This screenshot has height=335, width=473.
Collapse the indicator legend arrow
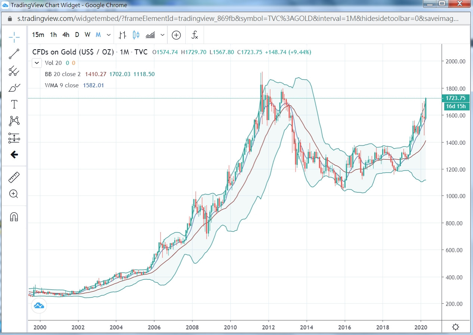(x=37, y=63)
